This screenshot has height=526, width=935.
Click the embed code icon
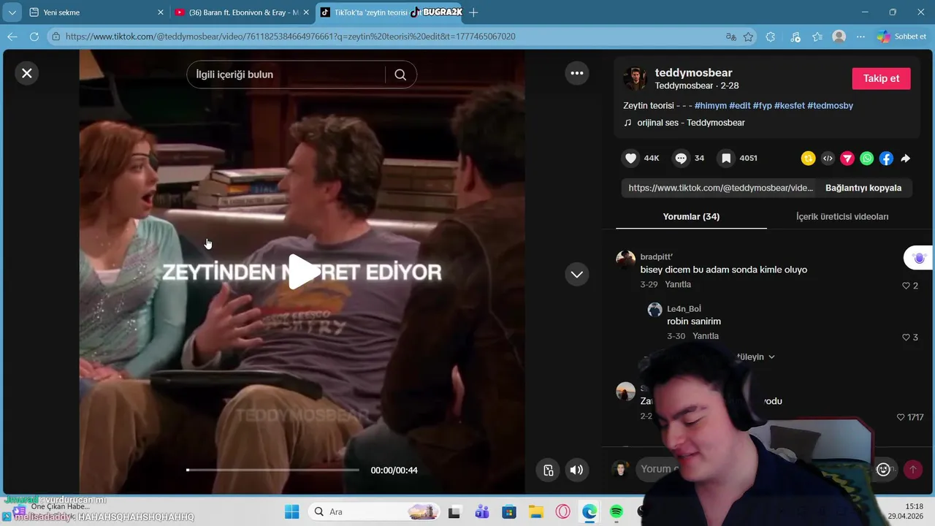[x=828, y=158]
